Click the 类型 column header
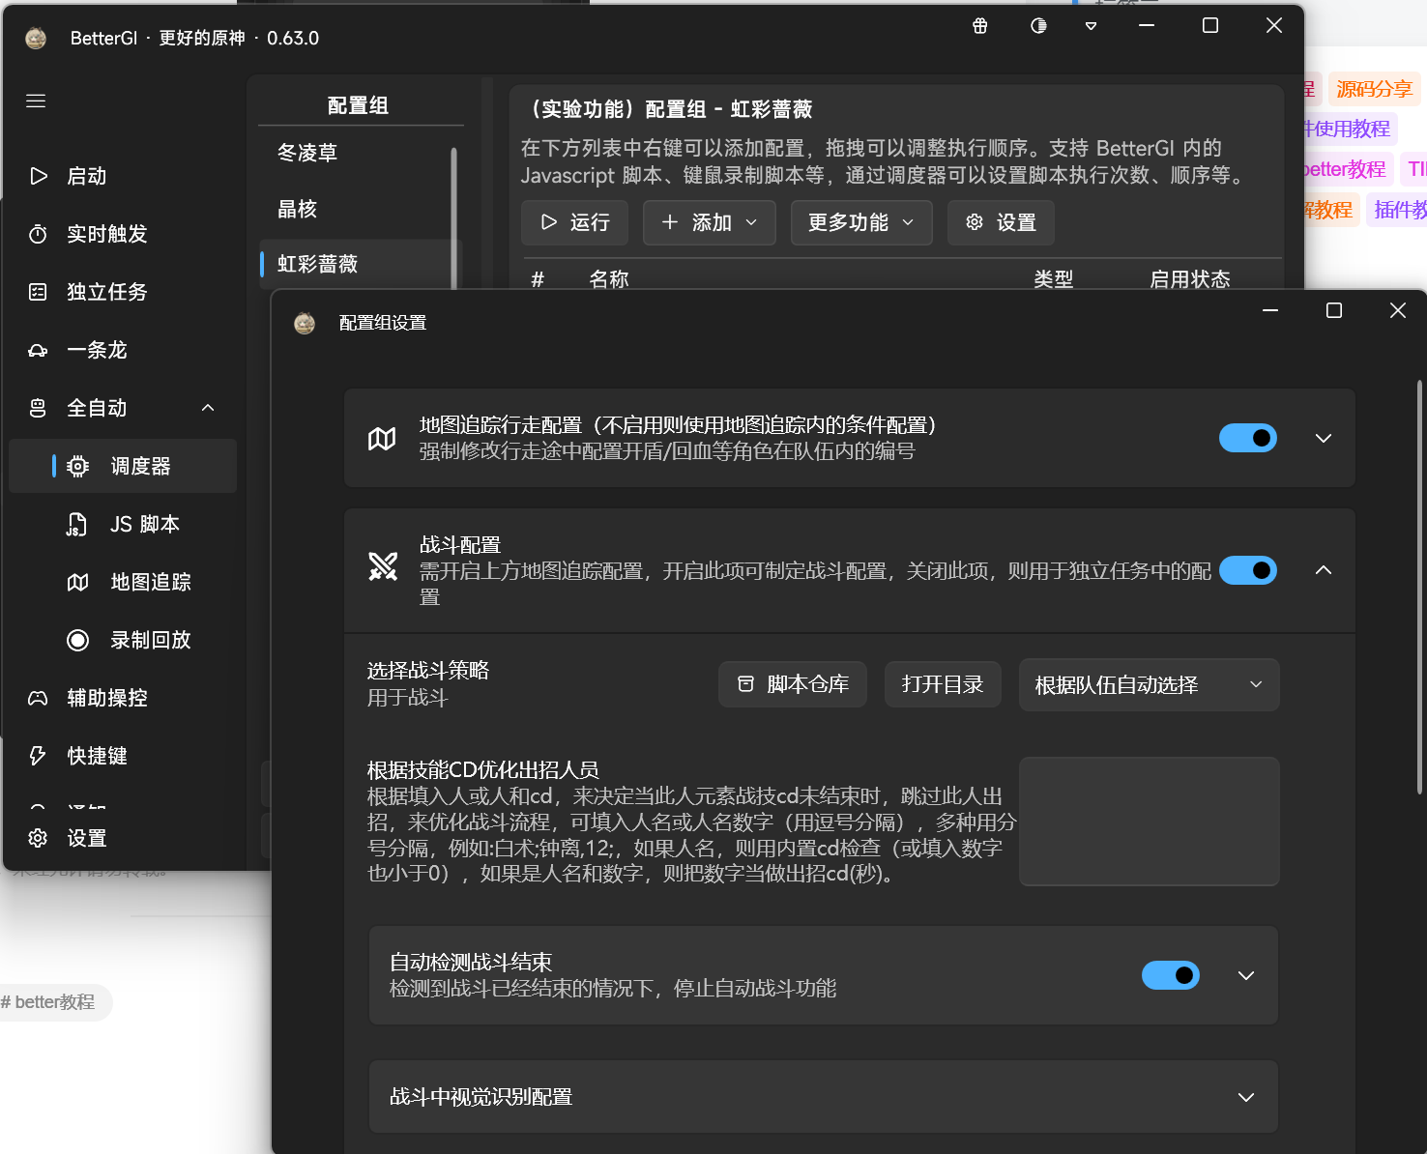The image size is (1427, 1154). tap(1054, 278)
